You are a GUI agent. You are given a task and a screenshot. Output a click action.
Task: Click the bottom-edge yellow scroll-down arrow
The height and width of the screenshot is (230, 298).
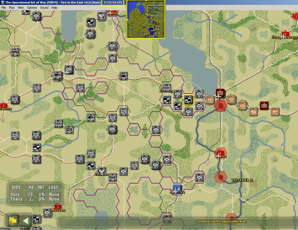[x=195, y=229]
